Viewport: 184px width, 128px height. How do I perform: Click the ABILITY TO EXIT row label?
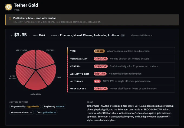click(80, 74)
